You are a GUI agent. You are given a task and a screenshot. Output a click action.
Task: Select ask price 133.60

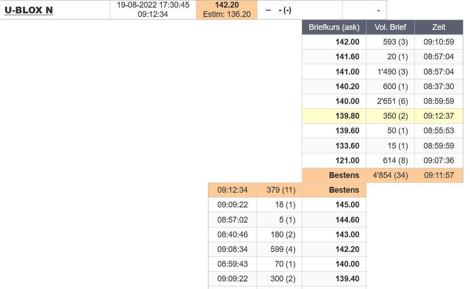coord(347,146)
